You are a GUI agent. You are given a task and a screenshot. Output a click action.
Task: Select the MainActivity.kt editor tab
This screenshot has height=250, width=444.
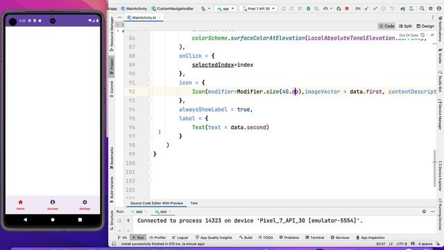click(144, 17)
